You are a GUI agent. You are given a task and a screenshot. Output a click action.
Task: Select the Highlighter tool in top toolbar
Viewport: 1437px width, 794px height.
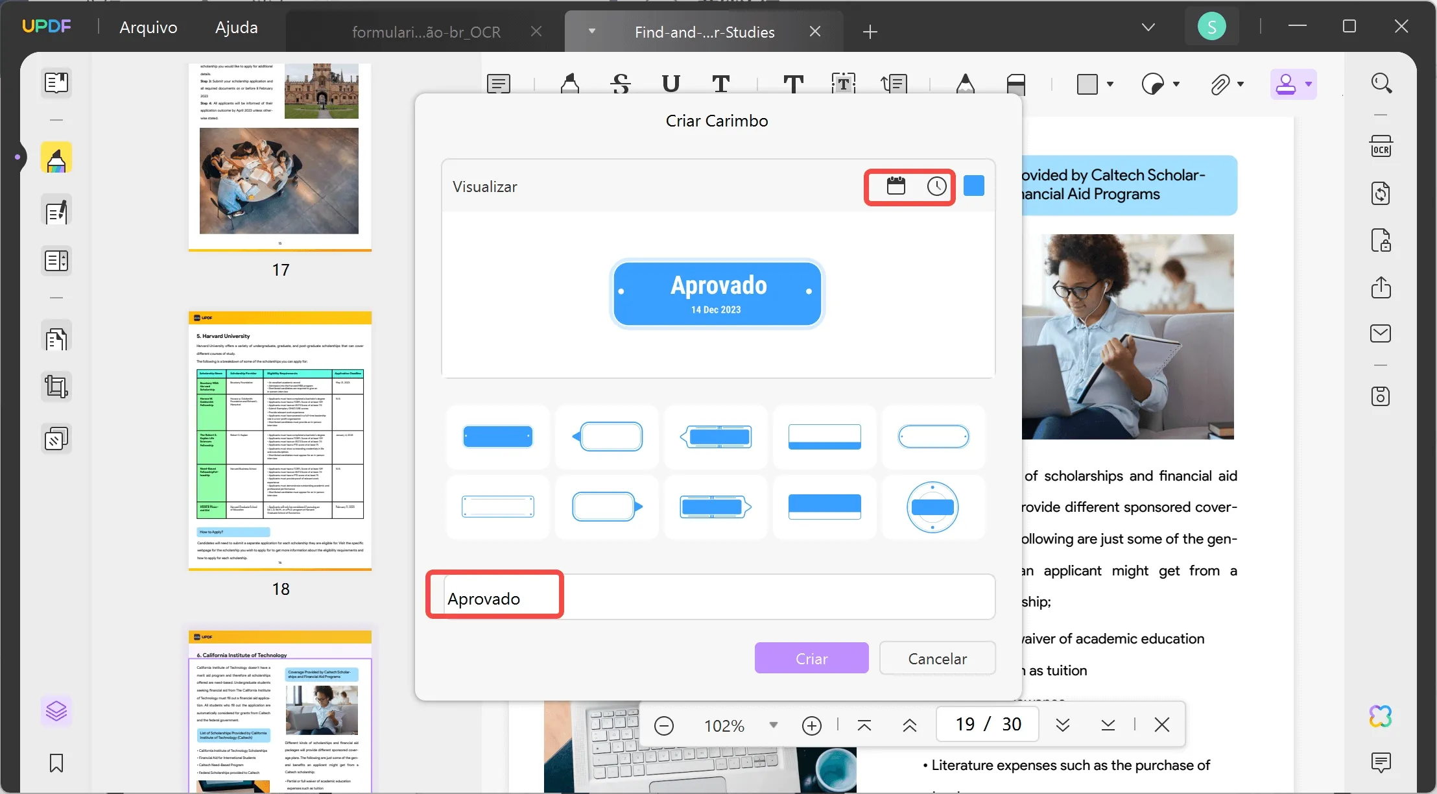coord(569,83)
